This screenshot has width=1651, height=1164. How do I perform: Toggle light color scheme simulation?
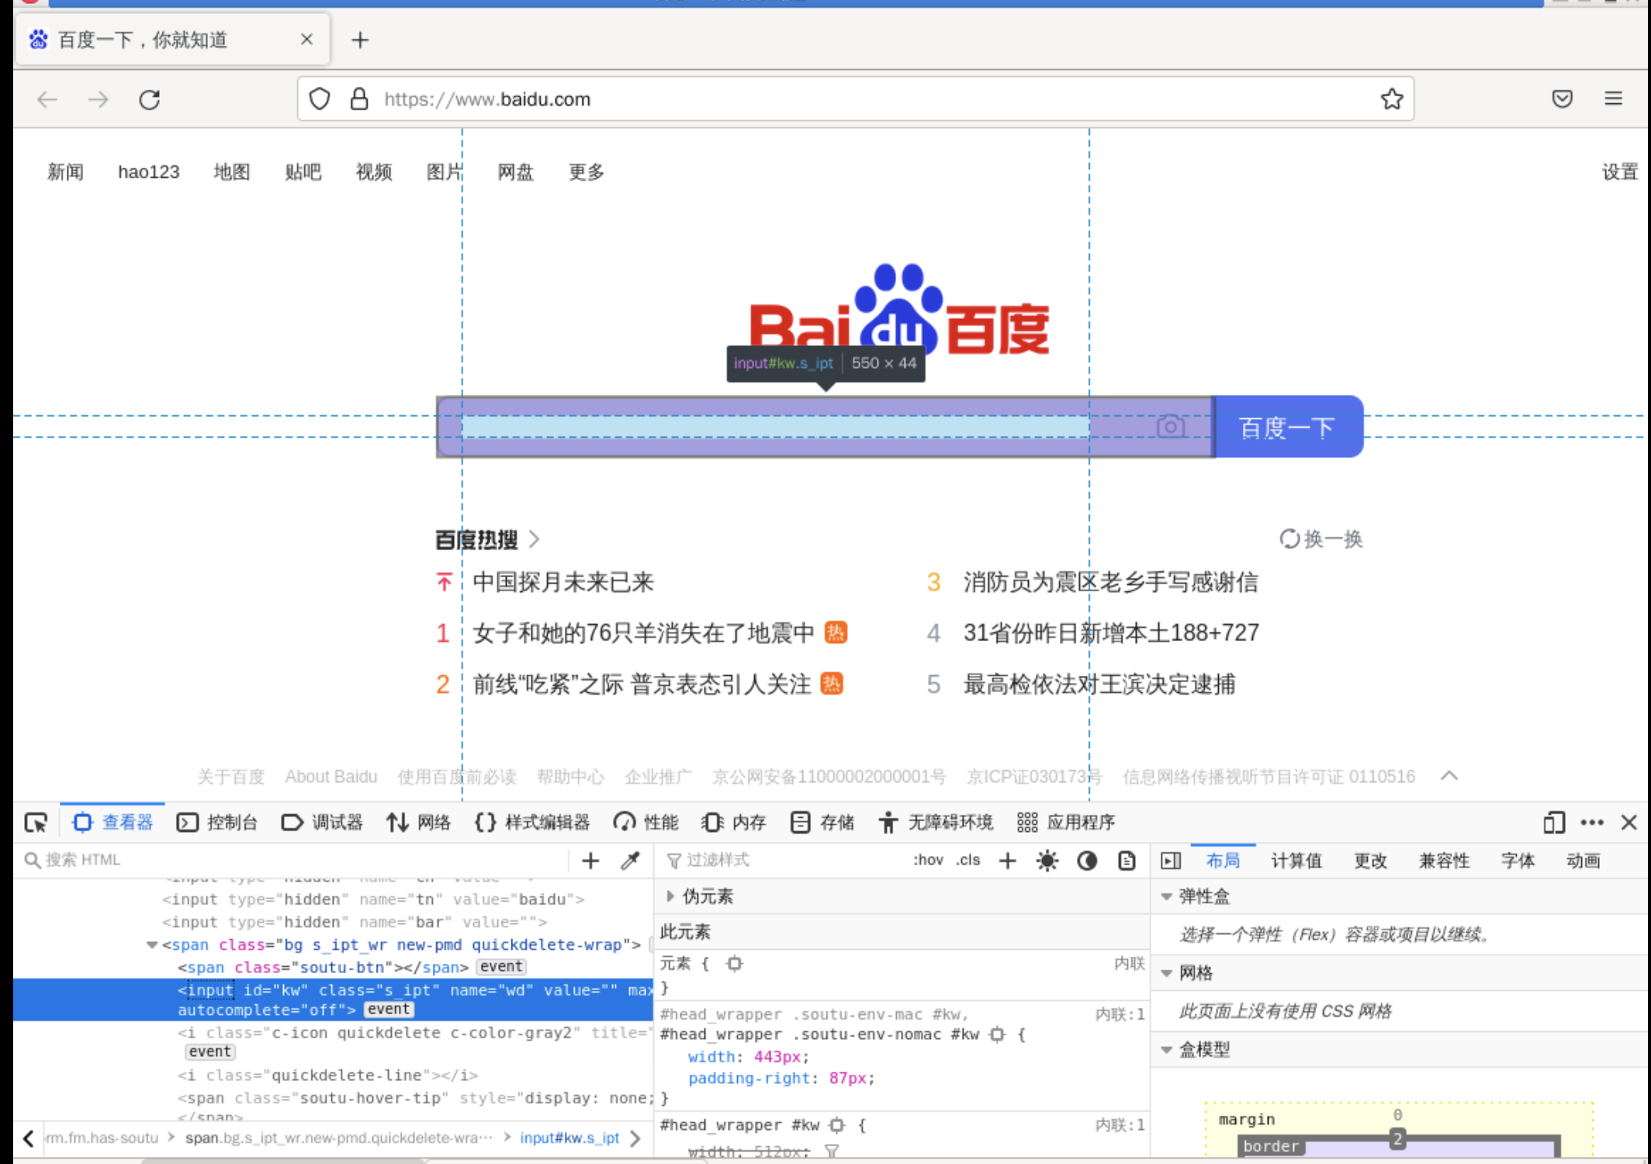click(x=1047, y=860)
